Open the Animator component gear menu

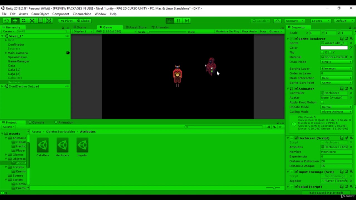click(351, 89)
